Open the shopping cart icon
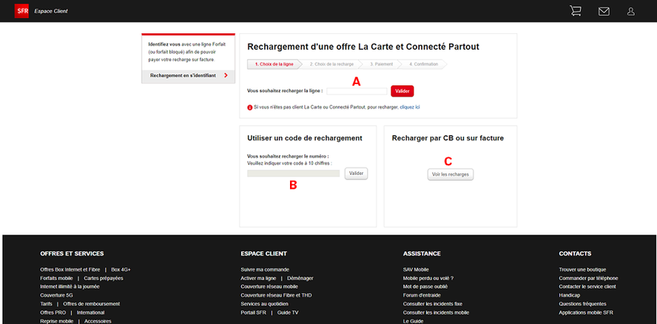The height and width of the screenshot is (324, 657). (576, 11)
